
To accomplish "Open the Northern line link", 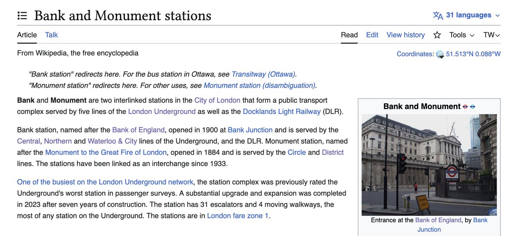I will click(x=58, y=141).
